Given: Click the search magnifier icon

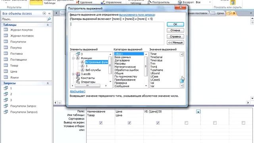Looking at the screenshot, I should (x=49, y=19).
